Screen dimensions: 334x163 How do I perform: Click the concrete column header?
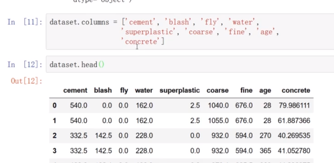point(296,90)
